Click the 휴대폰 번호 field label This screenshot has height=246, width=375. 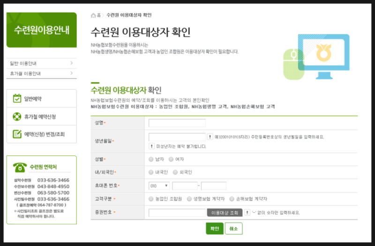106,185
